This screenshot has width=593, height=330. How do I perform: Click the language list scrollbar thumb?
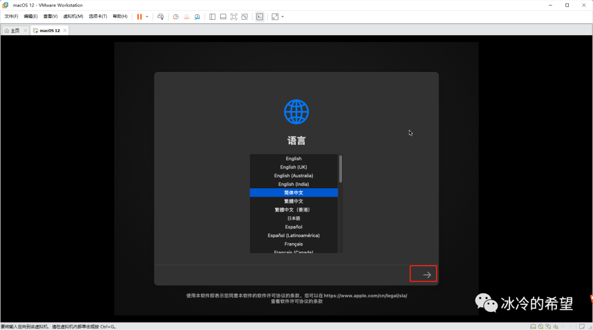[x=340, y=169]
